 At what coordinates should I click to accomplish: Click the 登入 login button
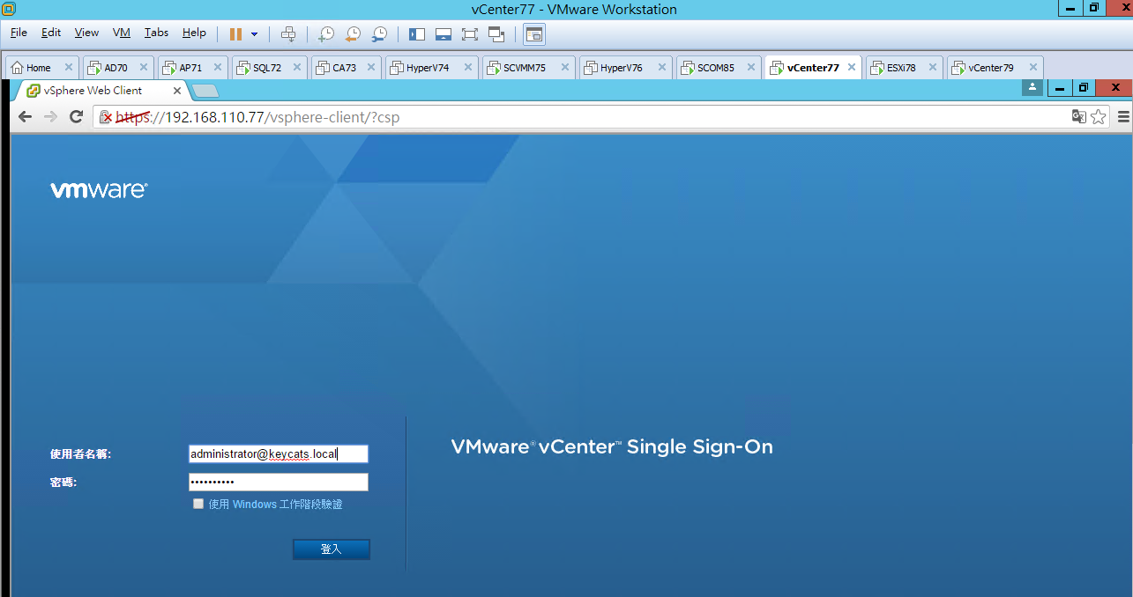(x=332, y=549)
